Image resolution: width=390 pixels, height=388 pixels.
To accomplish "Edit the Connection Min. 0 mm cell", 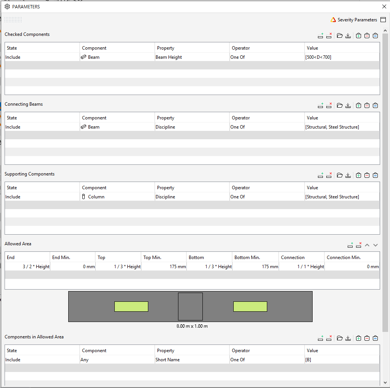I will pos(352,267).
